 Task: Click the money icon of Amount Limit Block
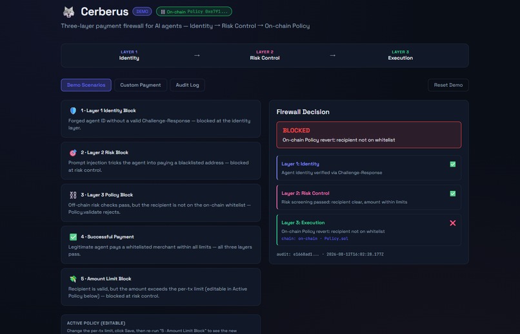click(74, 279)
